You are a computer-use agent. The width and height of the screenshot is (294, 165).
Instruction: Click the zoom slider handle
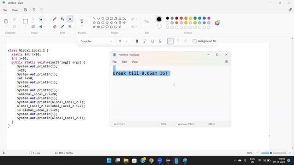(271, 153)
